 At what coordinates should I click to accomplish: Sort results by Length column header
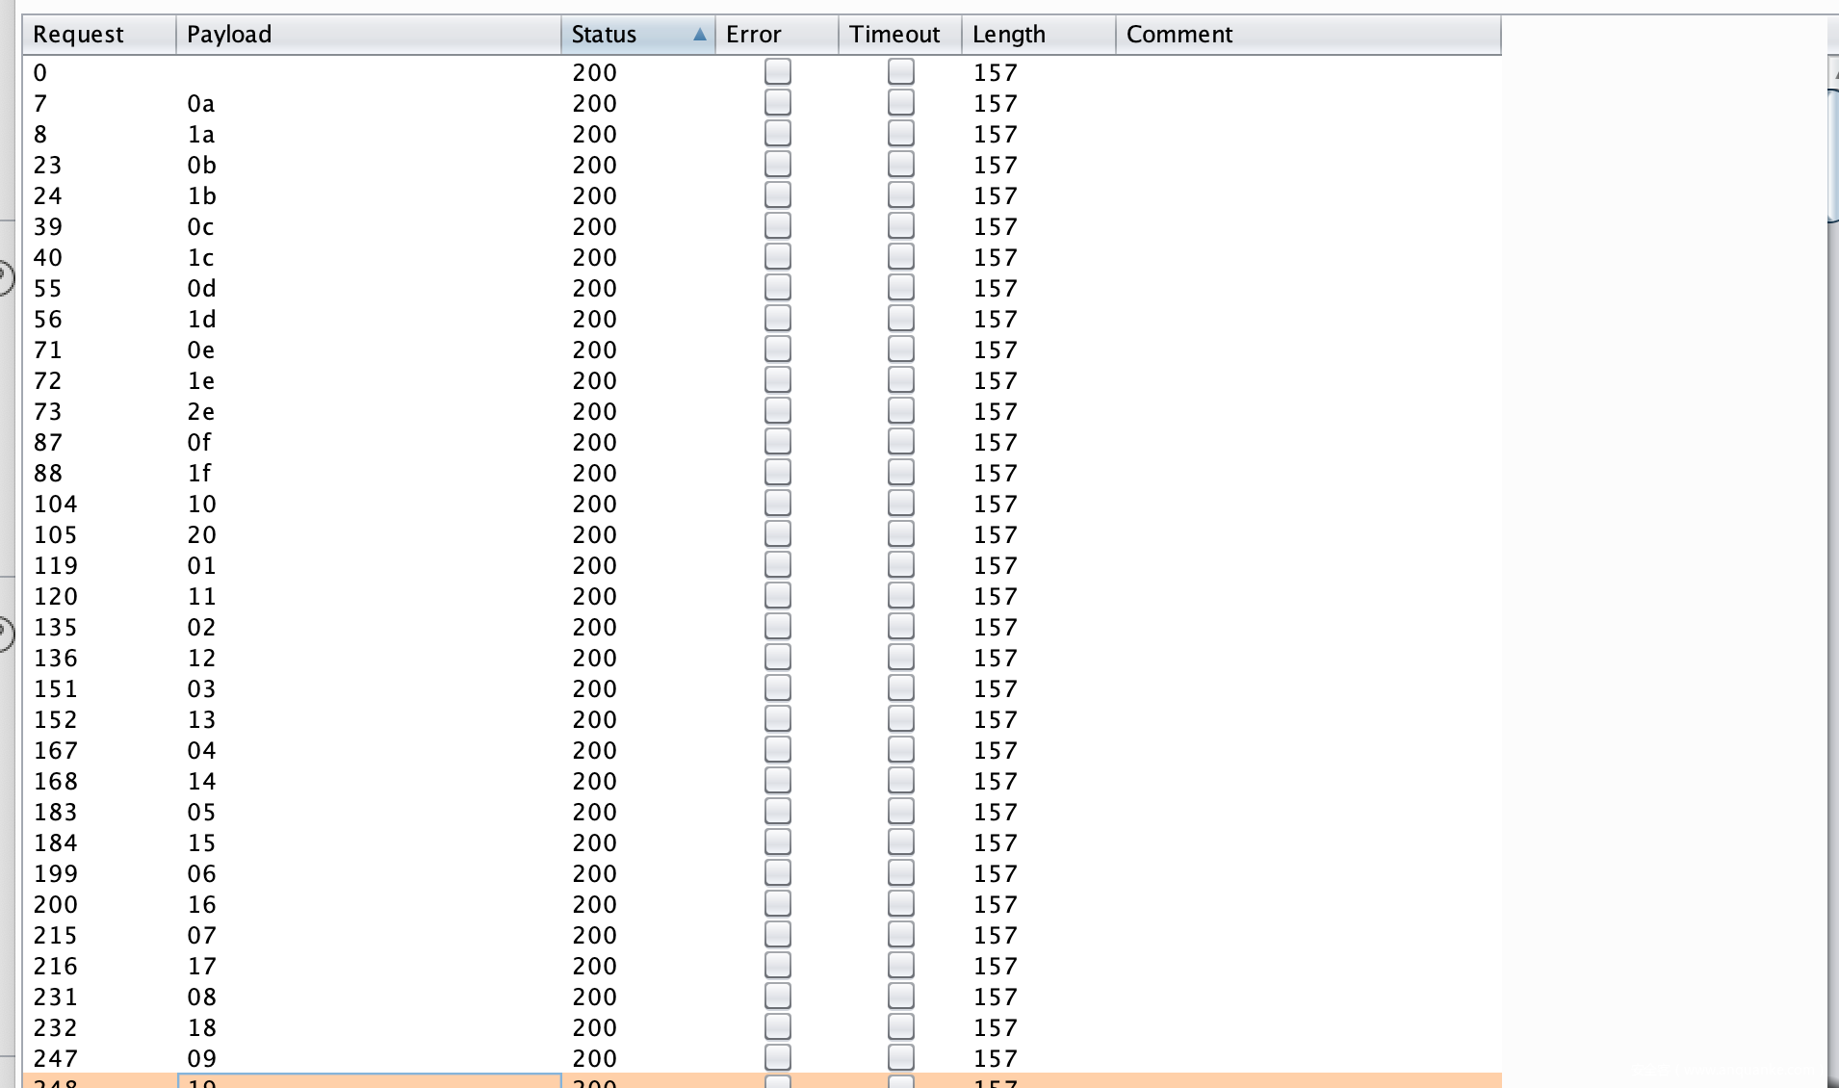coord(1038,36)
